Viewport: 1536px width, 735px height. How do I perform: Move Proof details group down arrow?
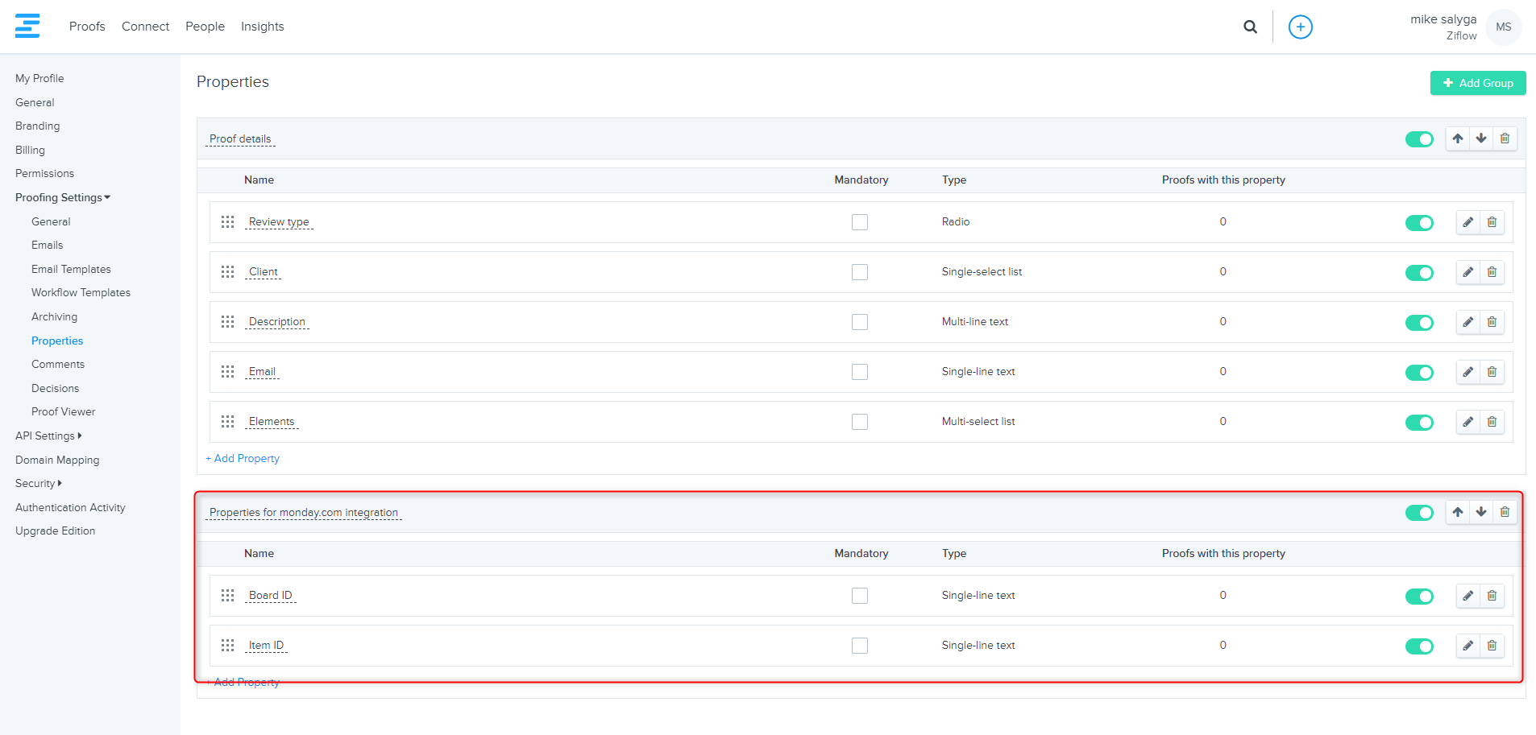coord(1481,138)
